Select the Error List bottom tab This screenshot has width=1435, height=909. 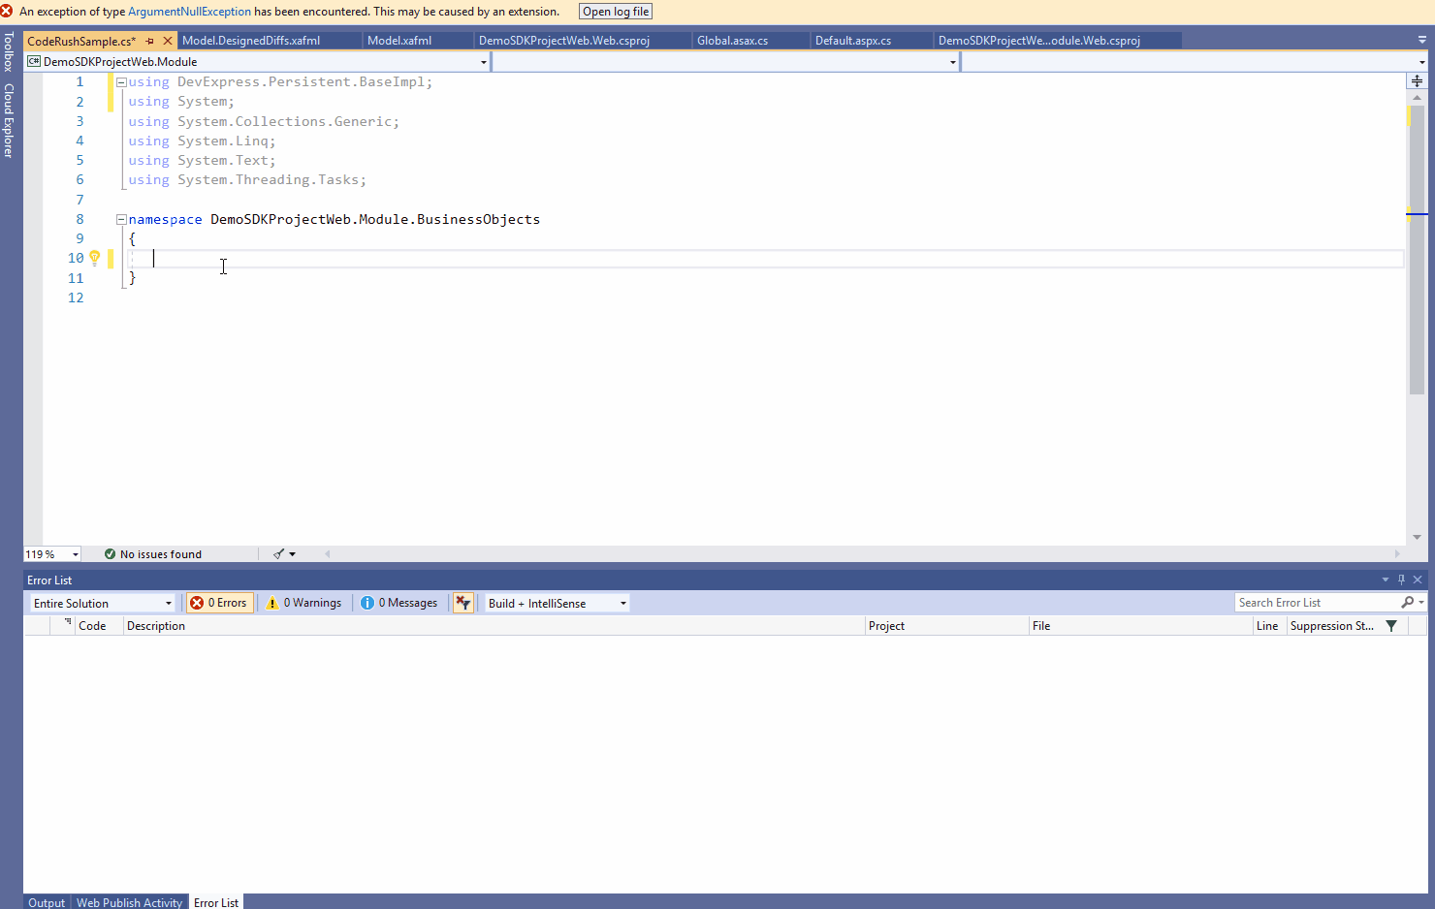tap(216, 902)
